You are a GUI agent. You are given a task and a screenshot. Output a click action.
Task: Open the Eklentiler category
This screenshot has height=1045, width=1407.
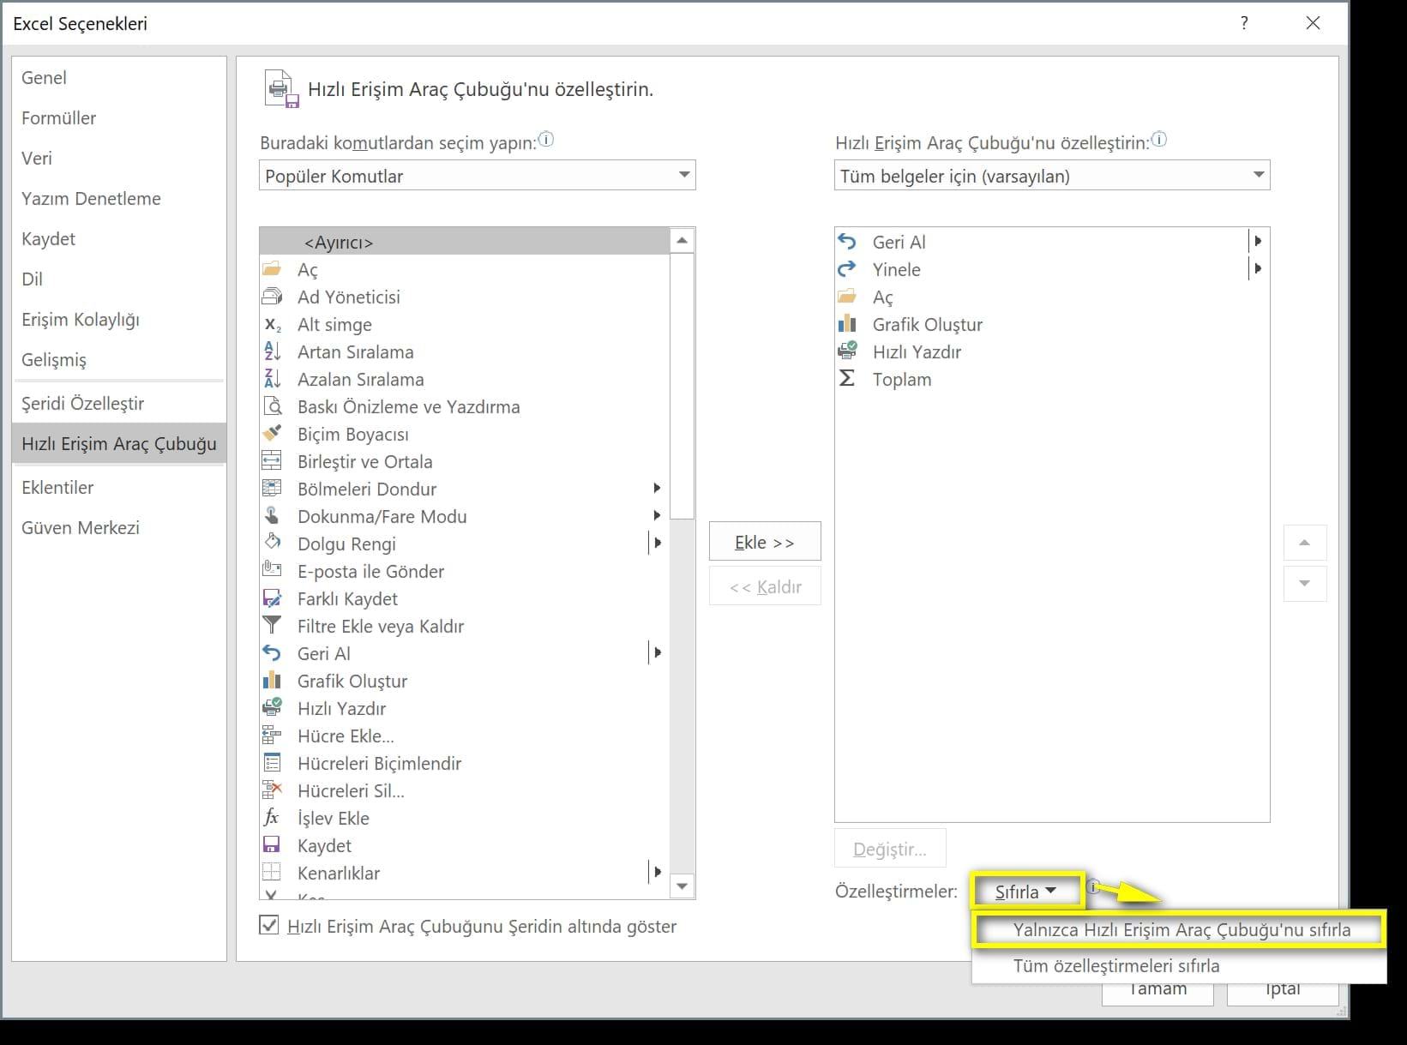119,487
